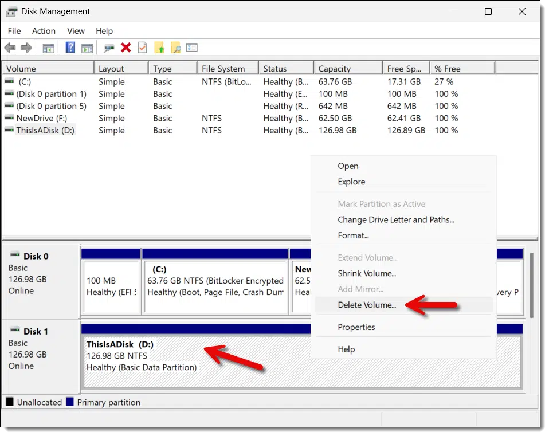Open the Action menu
549x436 pixels.
coord(44,31)
